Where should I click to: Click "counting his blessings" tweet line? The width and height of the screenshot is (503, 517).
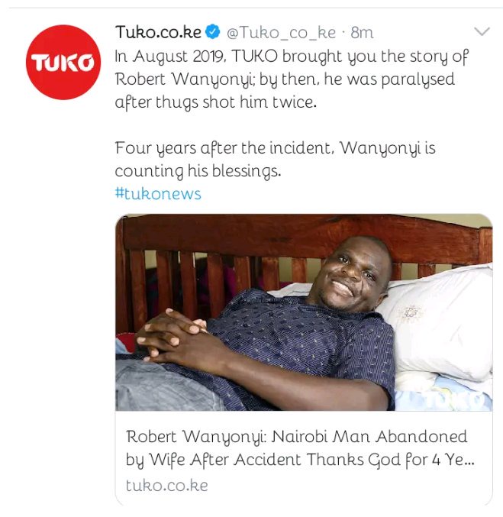pyautogui.click(x=198, y=171)
